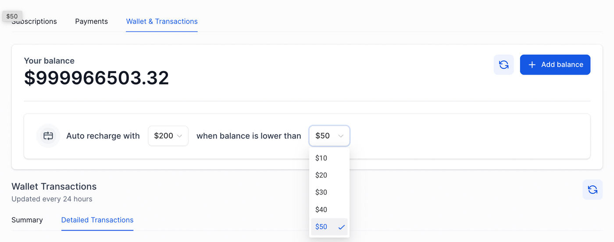Pick the $30 threshold option
The width and height of the screenshot is (614, 242).
coord(321,192)
